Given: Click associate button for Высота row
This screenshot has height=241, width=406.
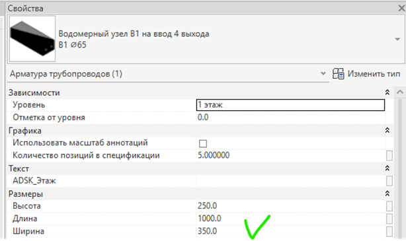Looking at the screenshot, I should (389, 206).
